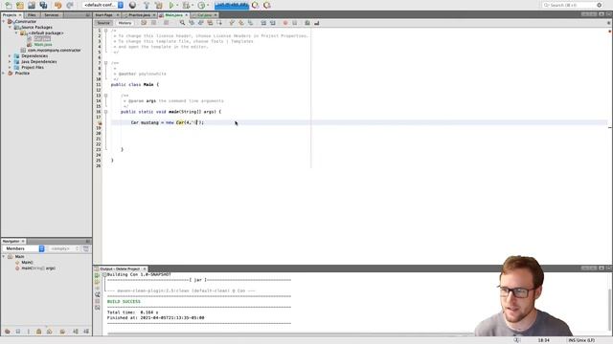Click the hint lightbulb icon on line 18

[x=100, y=122]
